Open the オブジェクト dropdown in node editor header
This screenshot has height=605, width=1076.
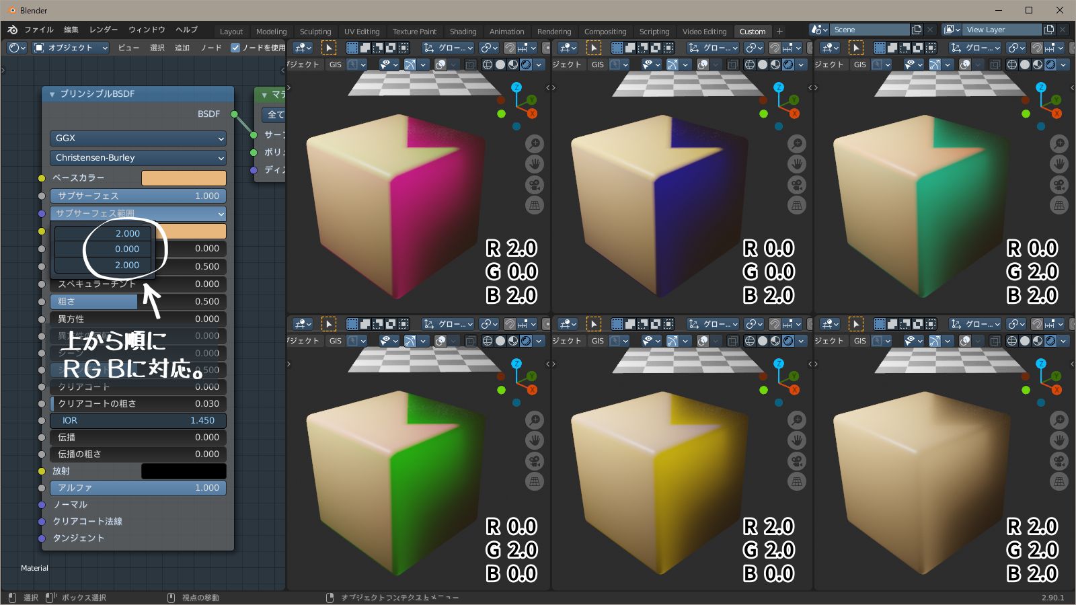(x=71, y=48)
